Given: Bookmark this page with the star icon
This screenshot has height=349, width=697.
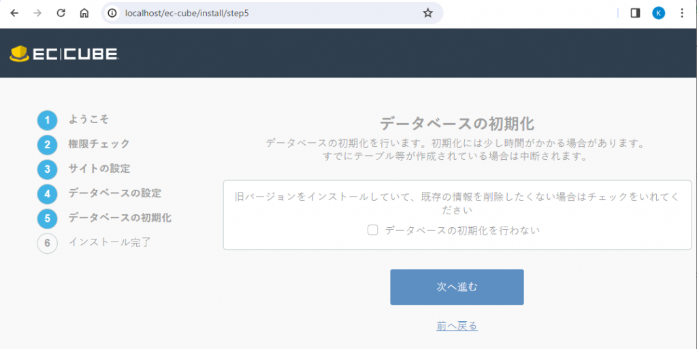Looking at the screenshot, I should click(427, 13).
